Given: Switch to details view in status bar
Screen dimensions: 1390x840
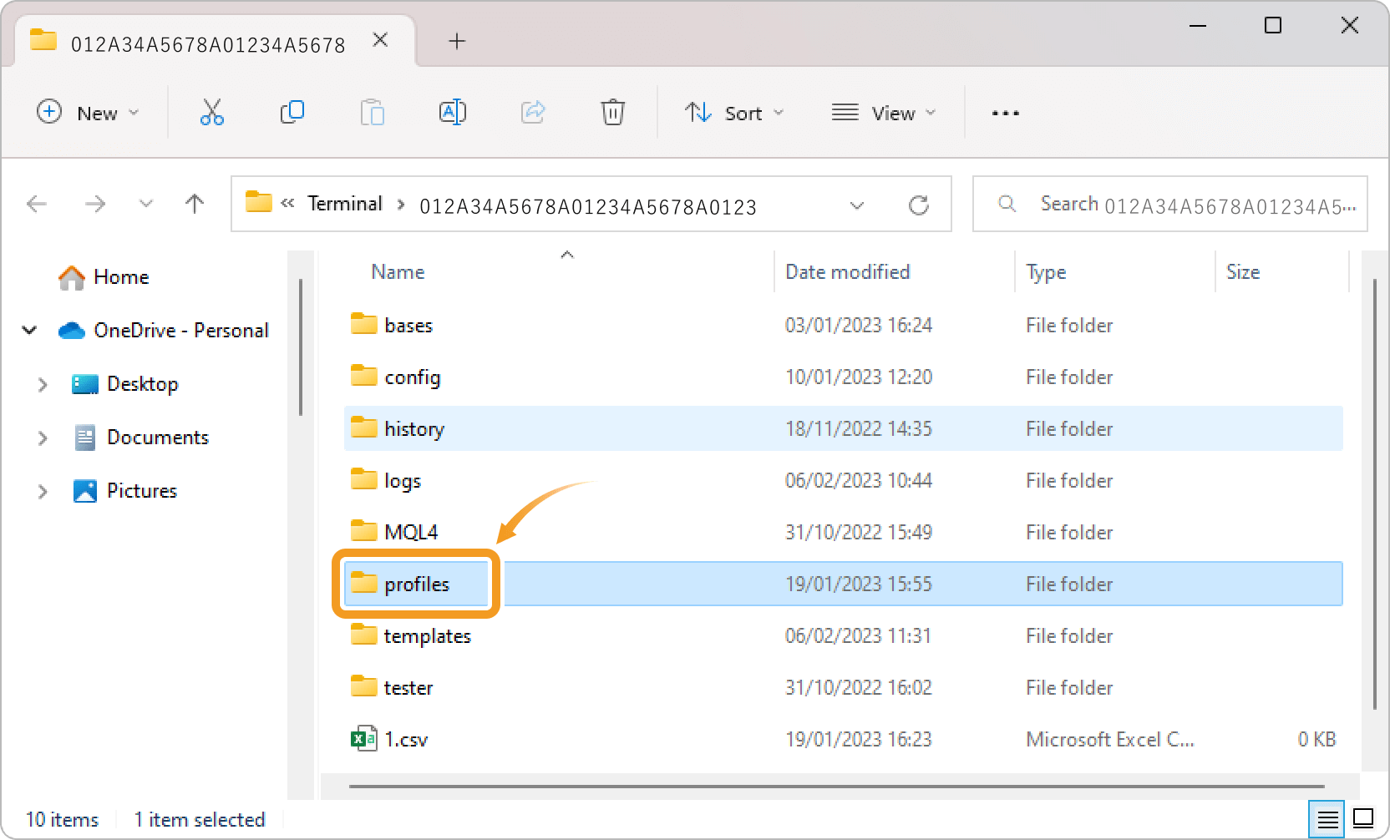Looking at the screenshot, I should coord(1327,819).
